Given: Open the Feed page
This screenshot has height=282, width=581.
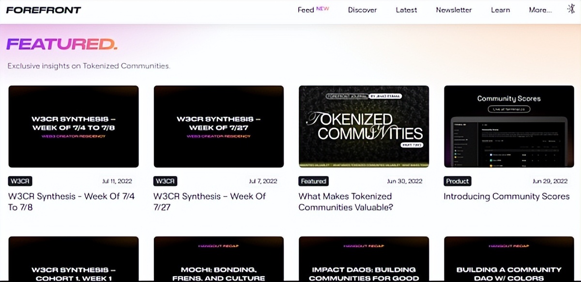Looking at the screenshot, I should [x=306, y=10].
